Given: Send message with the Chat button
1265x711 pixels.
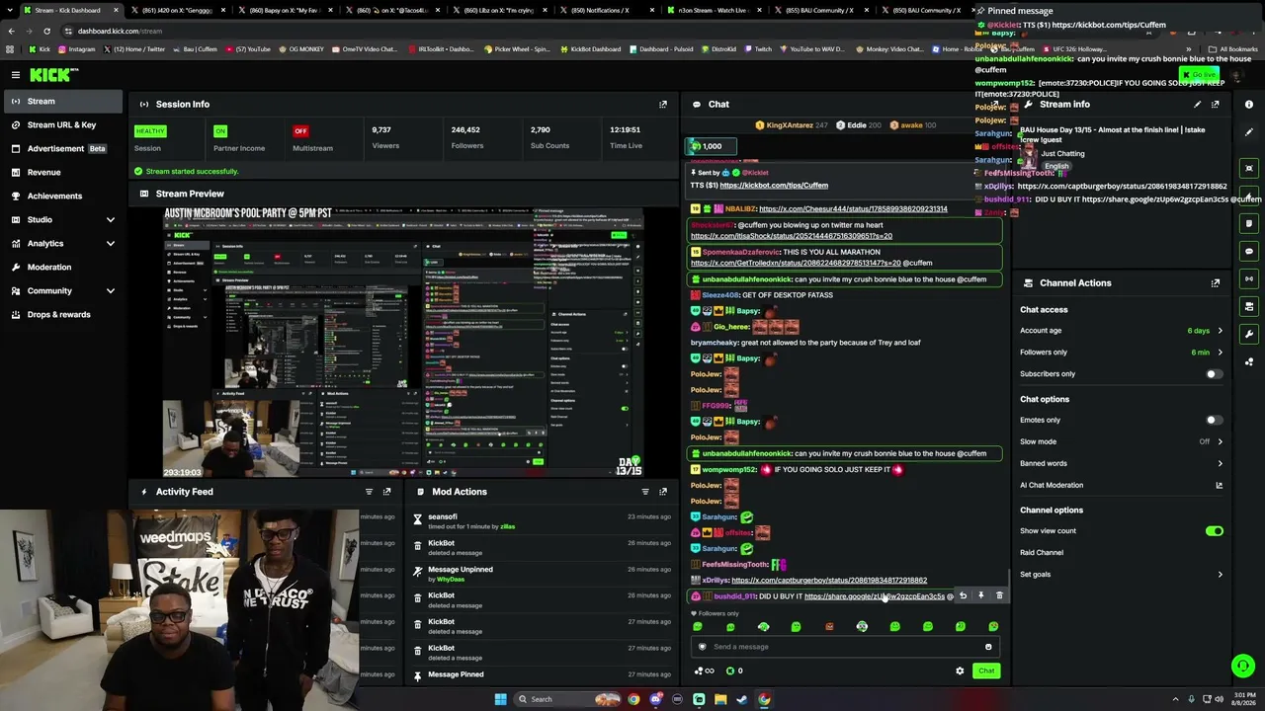Looking at the screenshot, I should tap(986, 671).
